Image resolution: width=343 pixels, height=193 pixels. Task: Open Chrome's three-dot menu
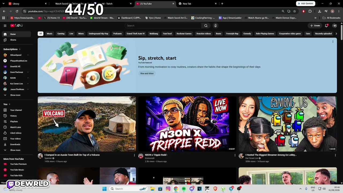(x=339, y=11)
